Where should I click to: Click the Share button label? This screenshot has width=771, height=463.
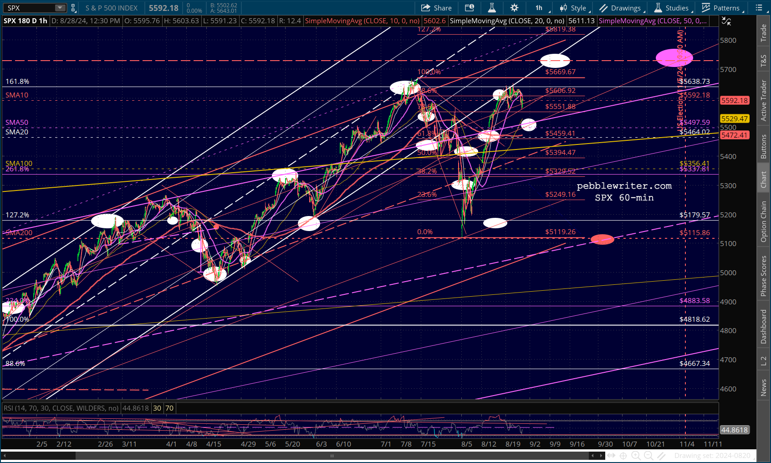(x=443, y=8)
